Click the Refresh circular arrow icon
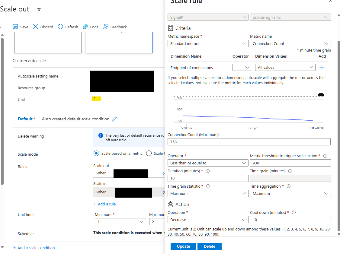 pyautogui.click(x=60, y=27)
